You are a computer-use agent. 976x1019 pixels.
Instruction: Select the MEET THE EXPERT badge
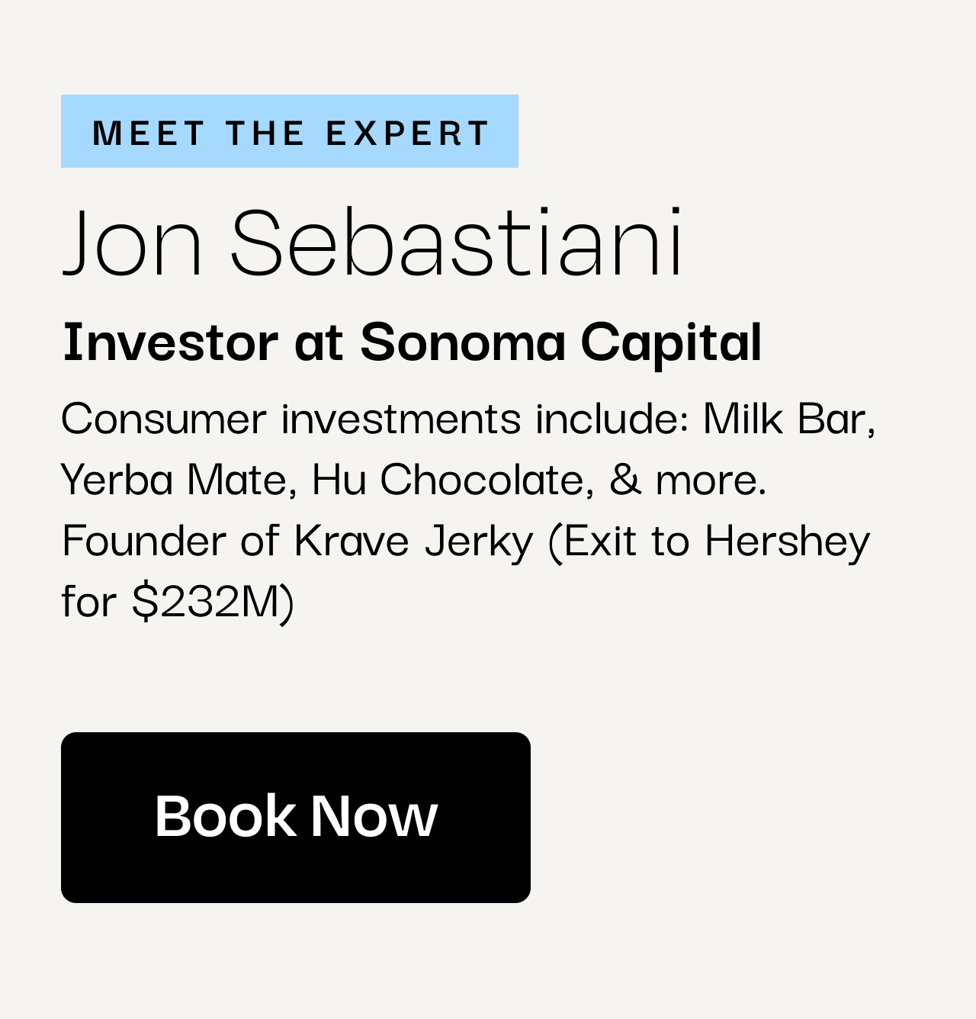click(290, 131)
